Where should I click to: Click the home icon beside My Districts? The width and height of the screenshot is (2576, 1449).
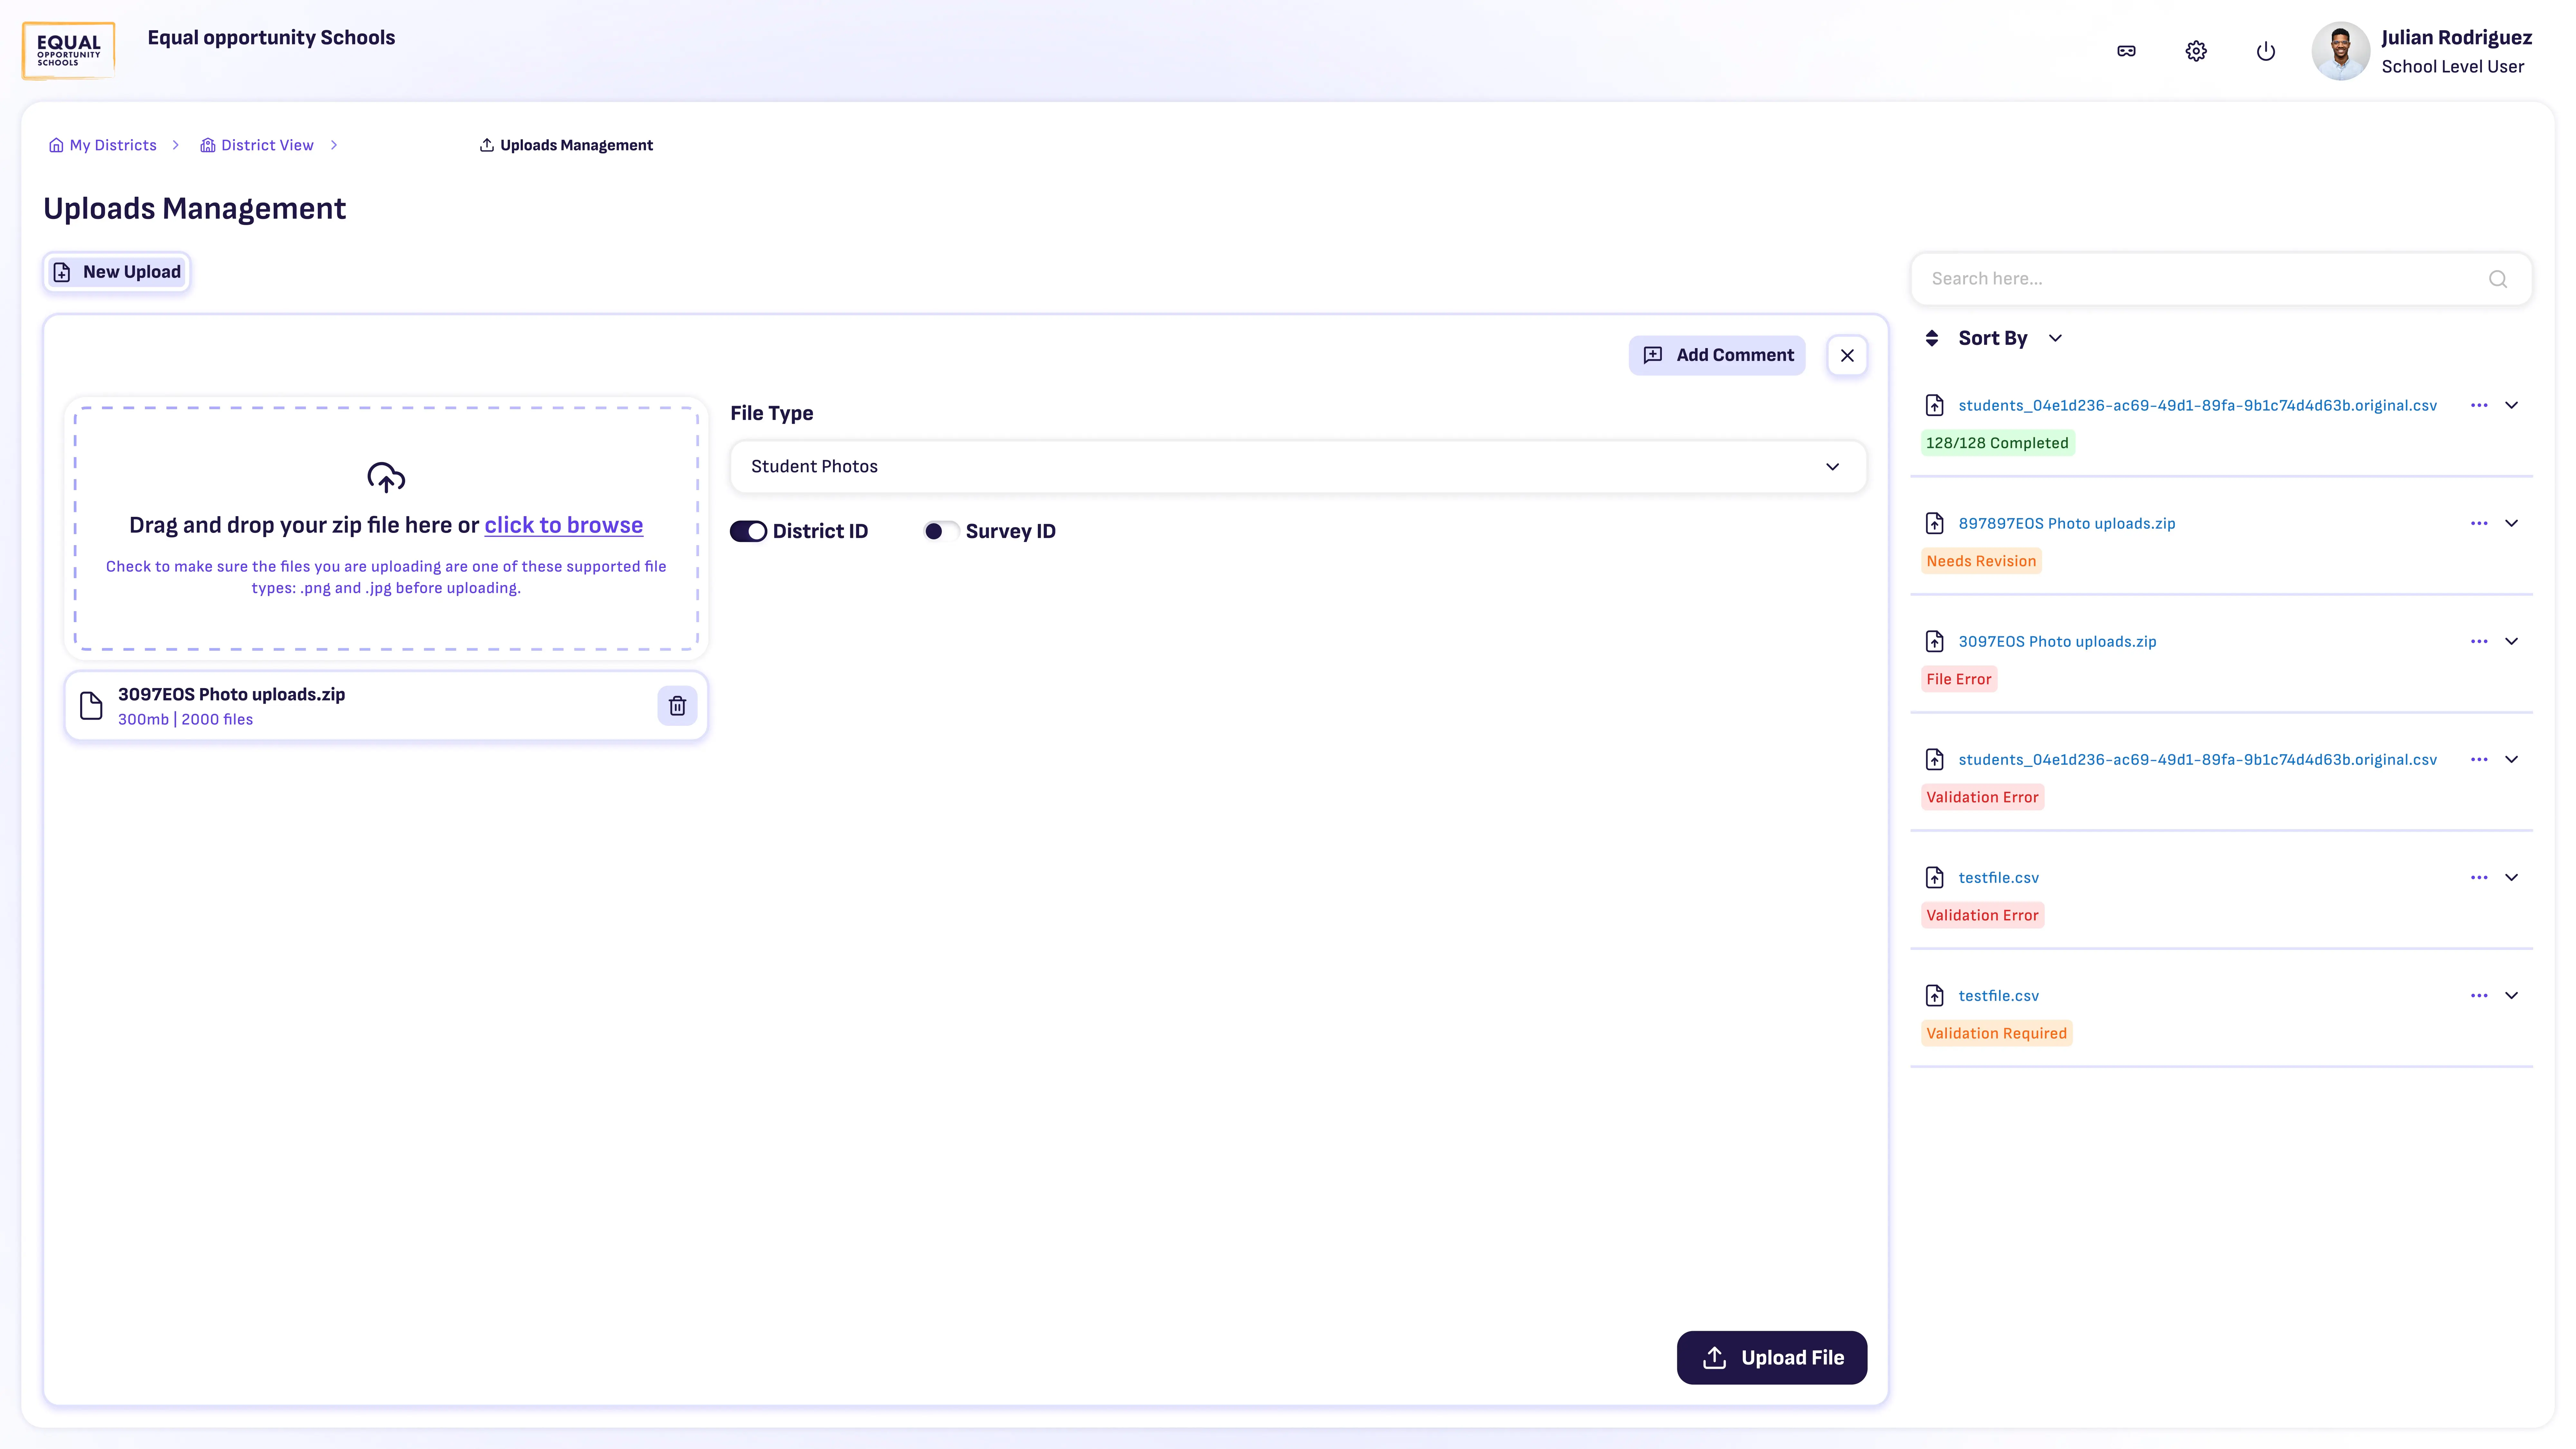56,145
